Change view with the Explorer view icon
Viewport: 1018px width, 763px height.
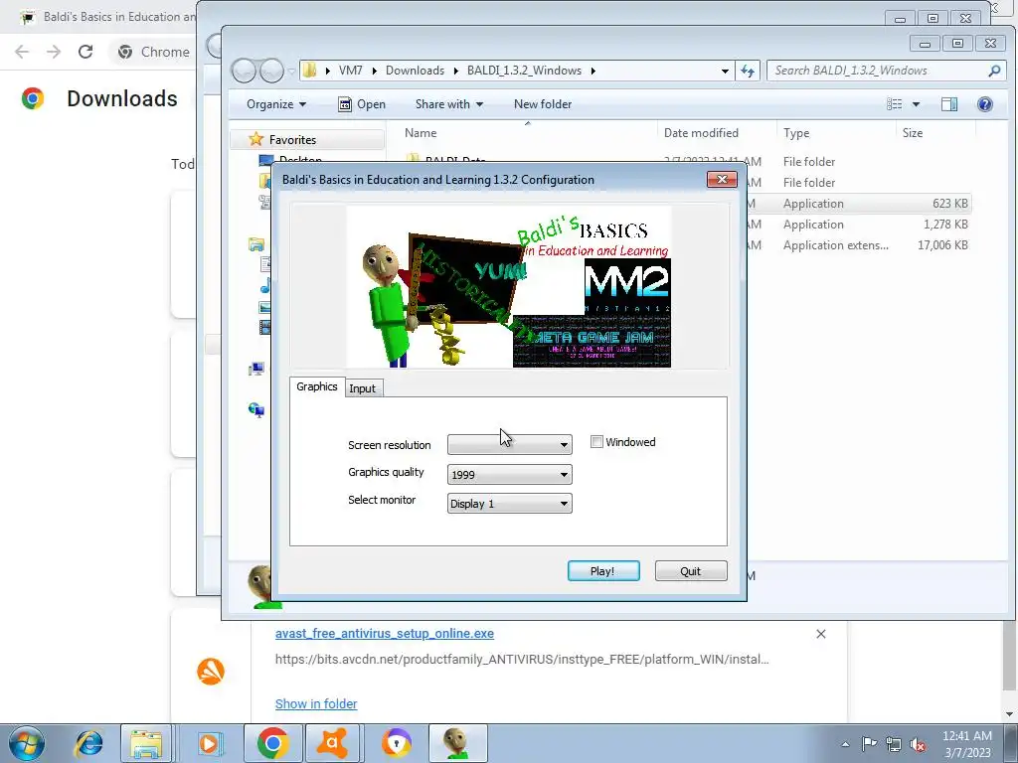pyautogui.click(x=895, y=104)
